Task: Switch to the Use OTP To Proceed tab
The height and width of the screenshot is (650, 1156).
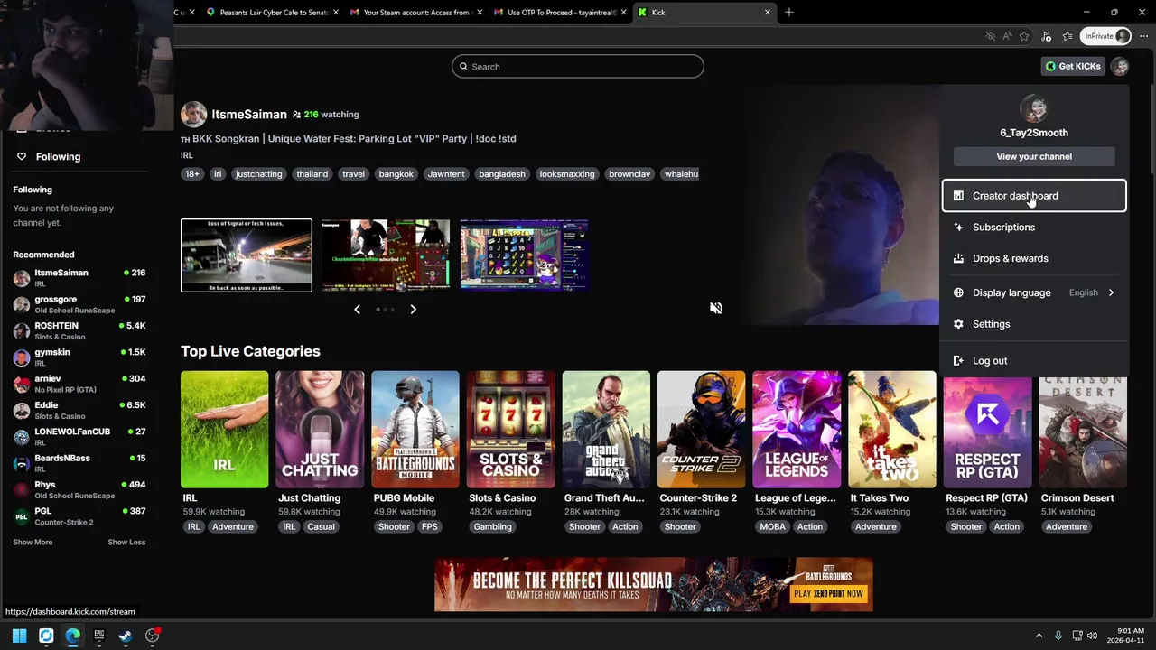Action: 560,13
